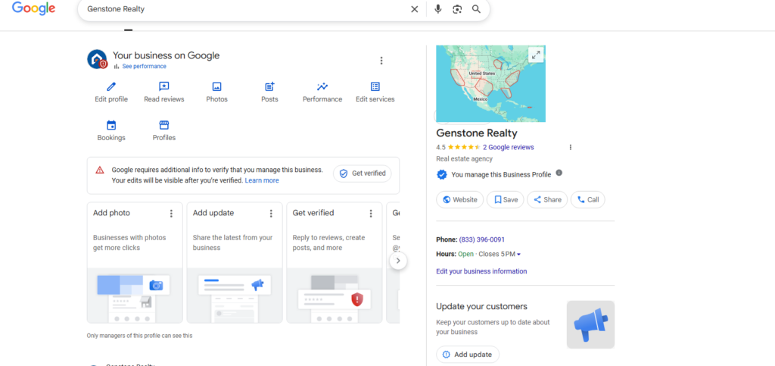
Task: Open Profiles storefront
Action: (x=164, y=131)
